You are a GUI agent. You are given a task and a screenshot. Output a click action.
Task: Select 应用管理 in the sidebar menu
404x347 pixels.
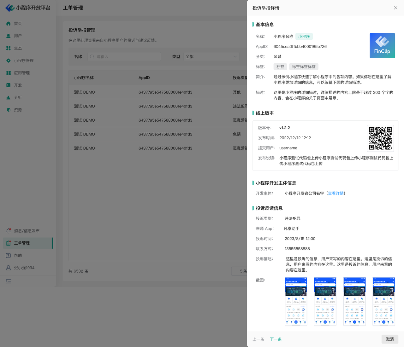22,73
